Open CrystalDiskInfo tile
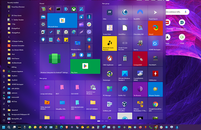201x130 pixels. [x=140, y=74]
